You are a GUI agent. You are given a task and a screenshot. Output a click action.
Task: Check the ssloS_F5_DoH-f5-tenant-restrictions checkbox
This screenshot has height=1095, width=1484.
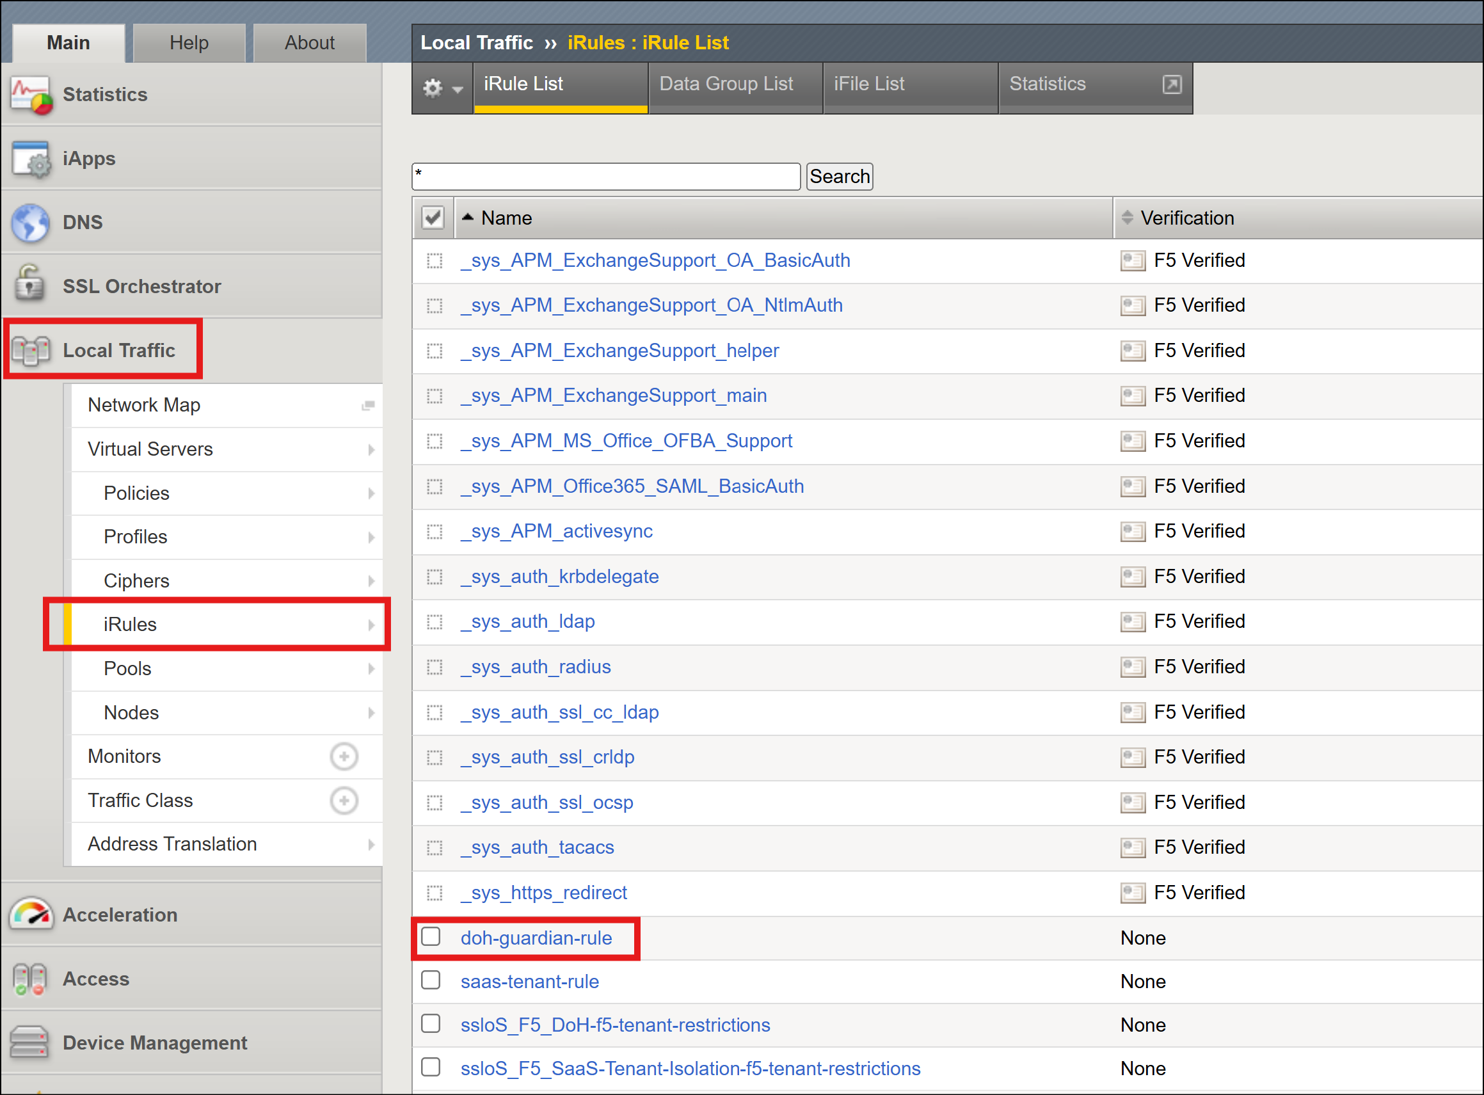[431, 1023]
